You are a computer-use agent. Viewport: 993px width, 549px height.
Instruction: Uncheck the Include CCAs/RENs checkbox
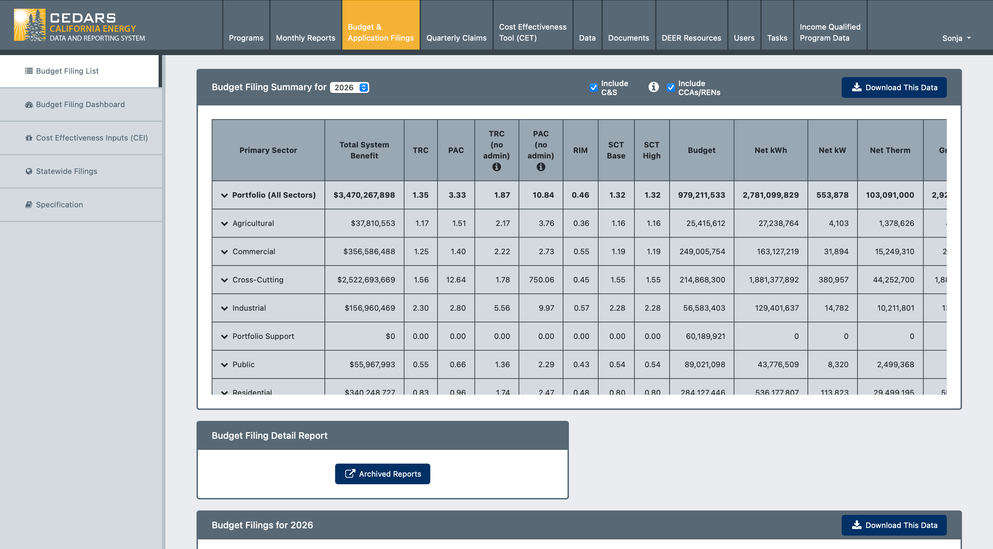[670, 87]
